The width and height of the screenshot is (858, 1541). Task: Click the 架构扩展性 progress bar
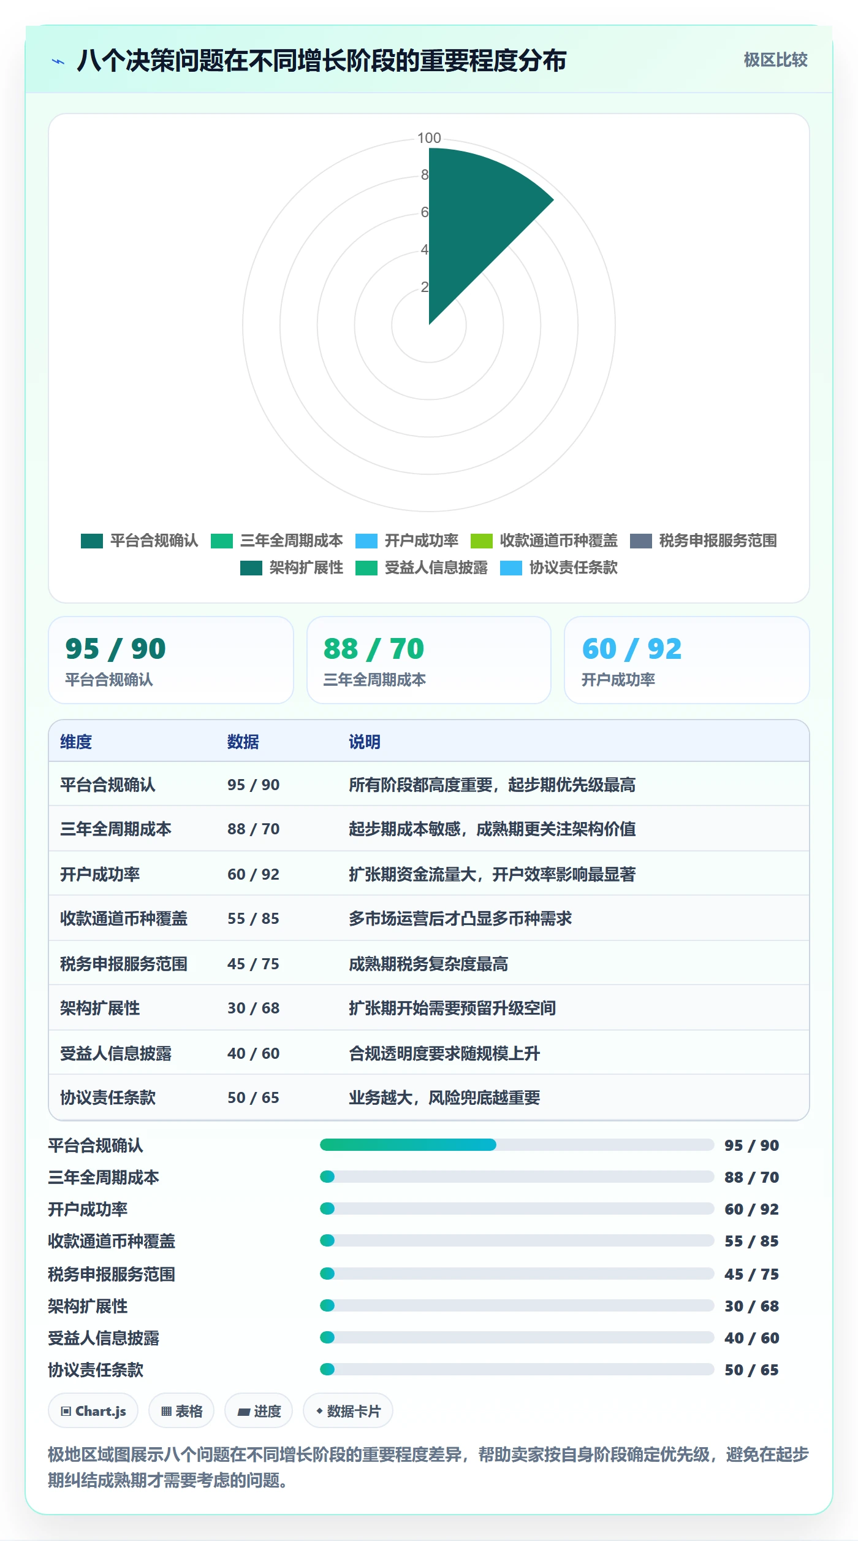(517, 1305)
